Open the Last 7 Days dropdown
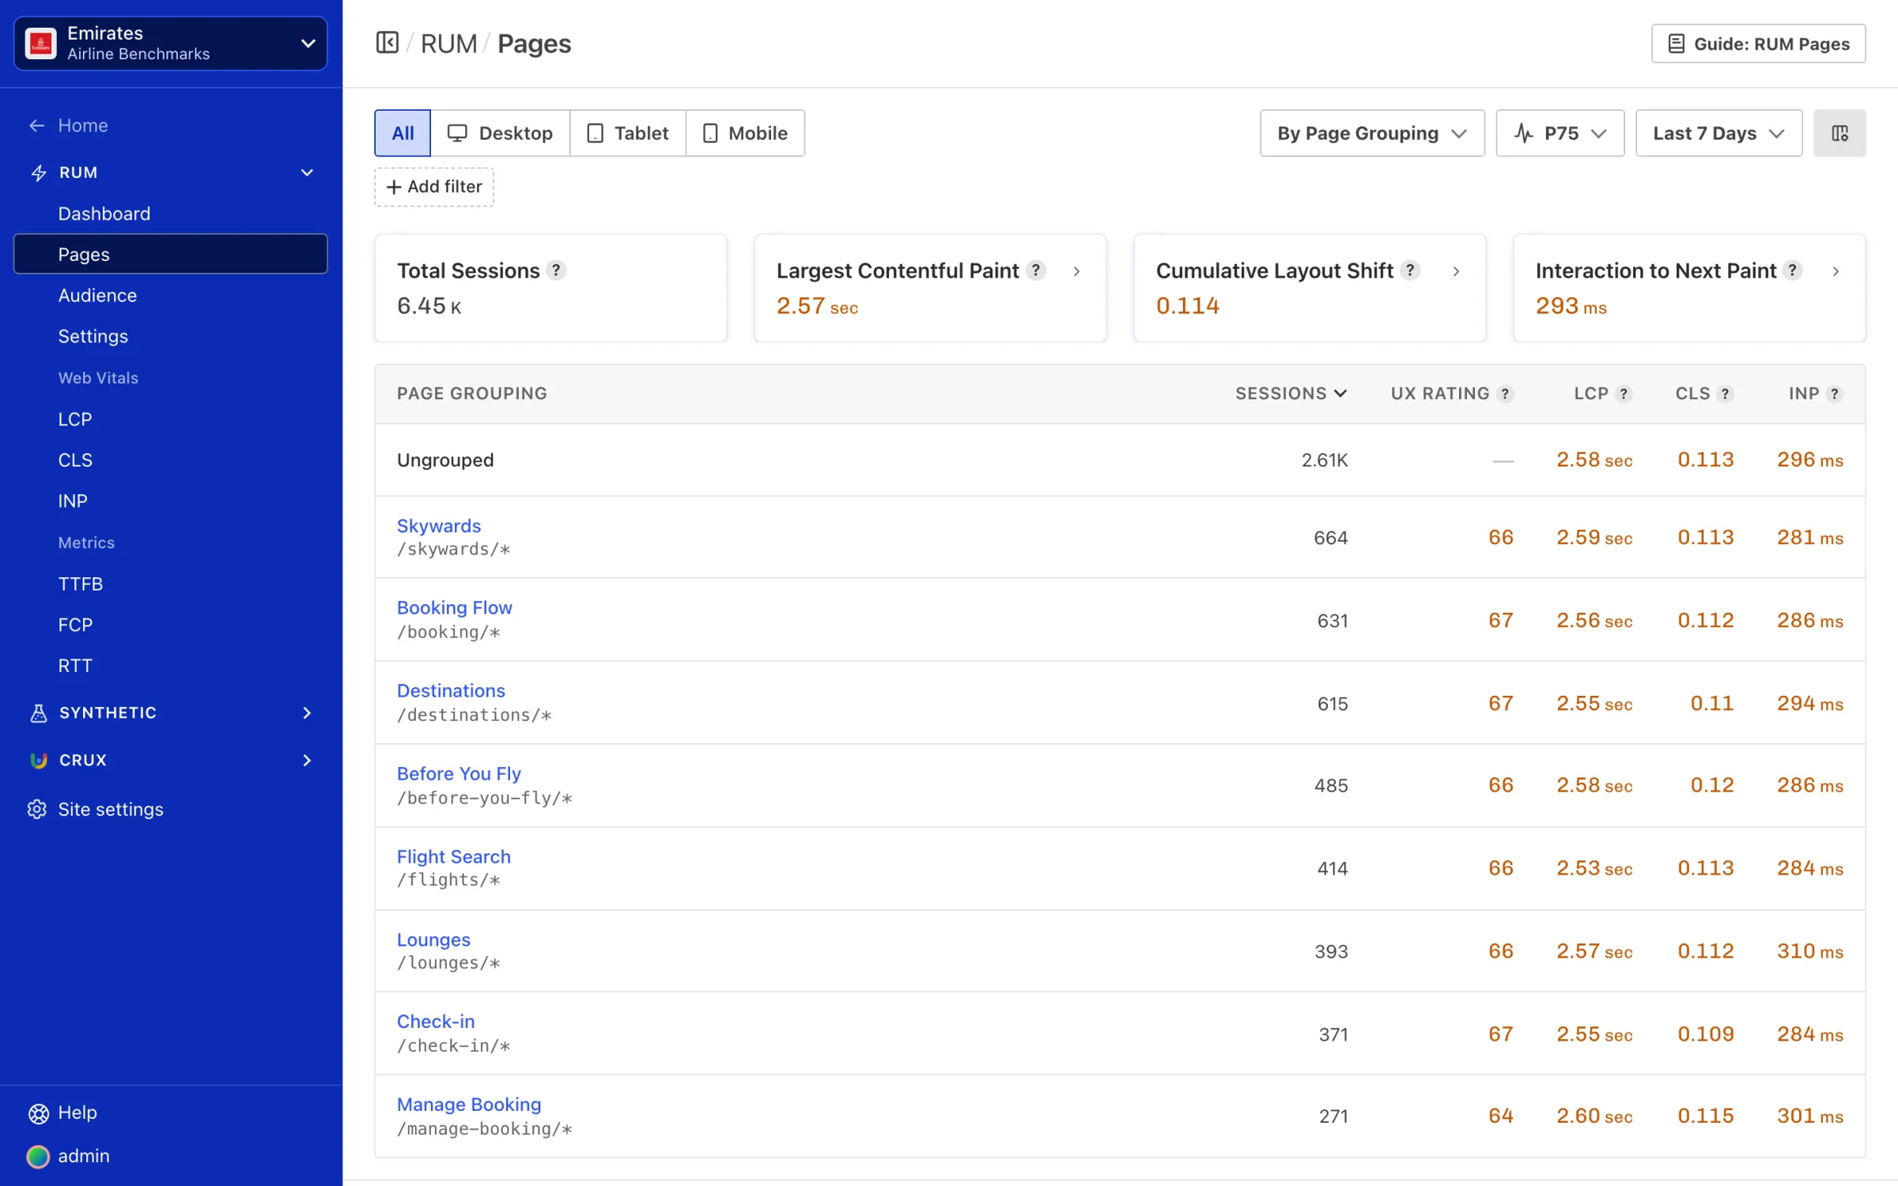 click(x=1718, y=133)
